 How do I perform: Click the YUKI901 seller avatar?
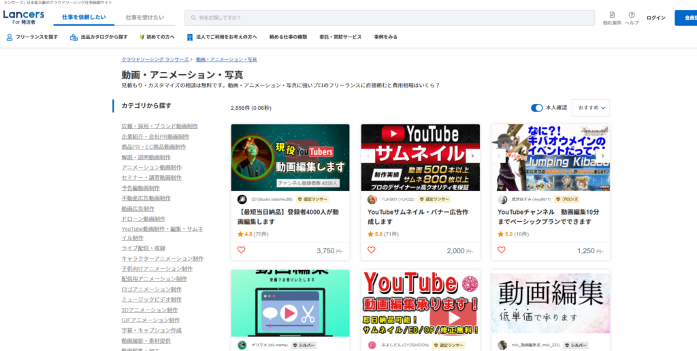372,200
